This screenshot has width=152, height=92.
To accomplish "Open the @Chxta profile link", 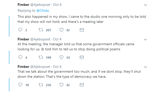I will tap(42, 10).
